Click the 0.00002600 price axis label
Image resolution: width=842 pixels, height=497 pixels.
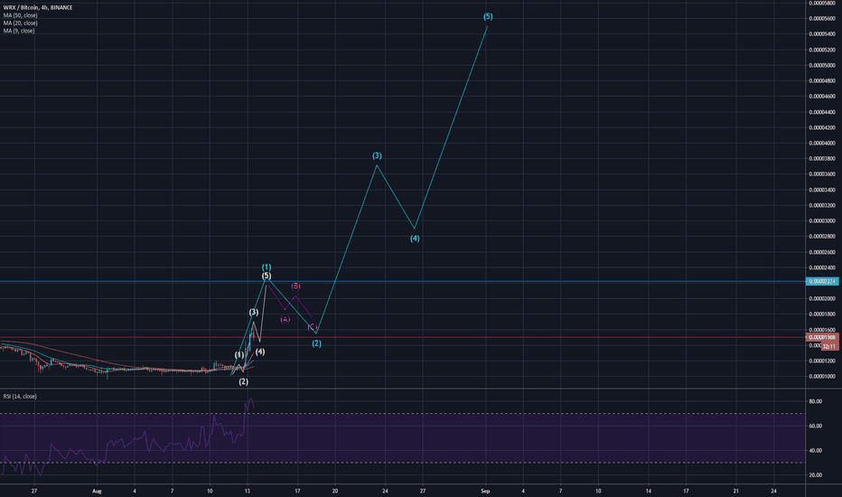822,252
